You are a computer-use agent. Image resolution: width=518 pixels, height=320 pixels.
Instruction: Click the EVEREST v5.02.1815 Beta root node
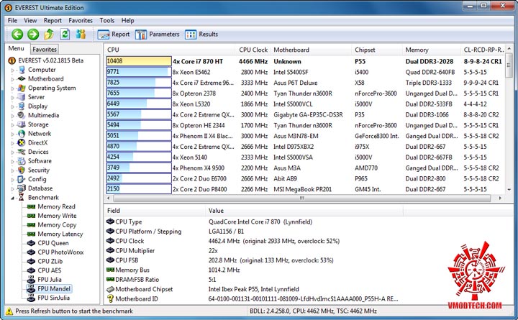point(46,60)
